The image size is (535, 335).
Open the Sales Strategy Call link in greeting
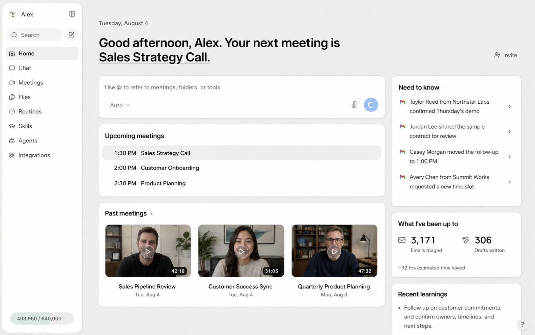154,57
